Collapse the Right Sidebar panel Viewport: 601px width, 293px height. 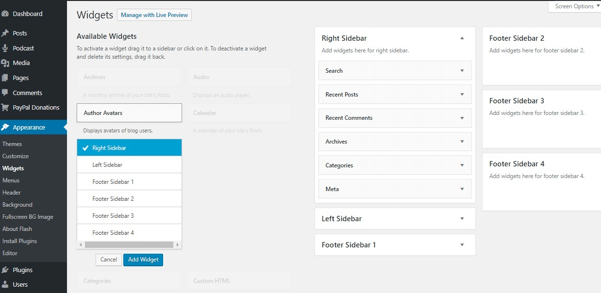462,37
